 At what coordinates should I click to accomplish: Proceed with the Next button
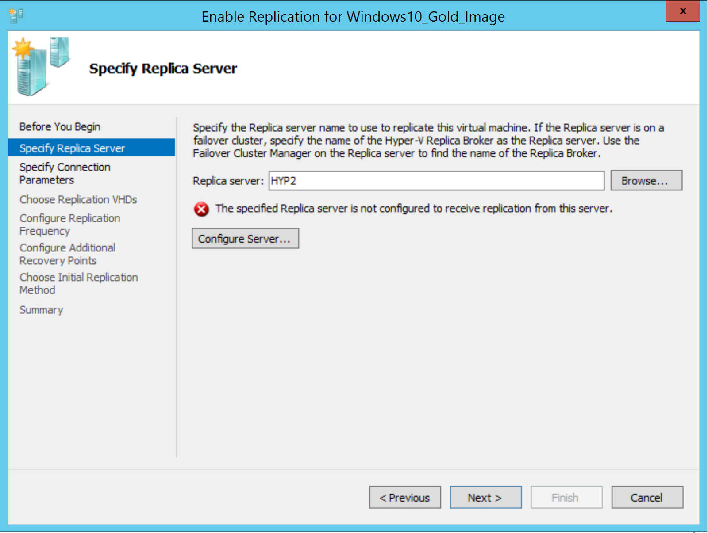pos(486,498)
